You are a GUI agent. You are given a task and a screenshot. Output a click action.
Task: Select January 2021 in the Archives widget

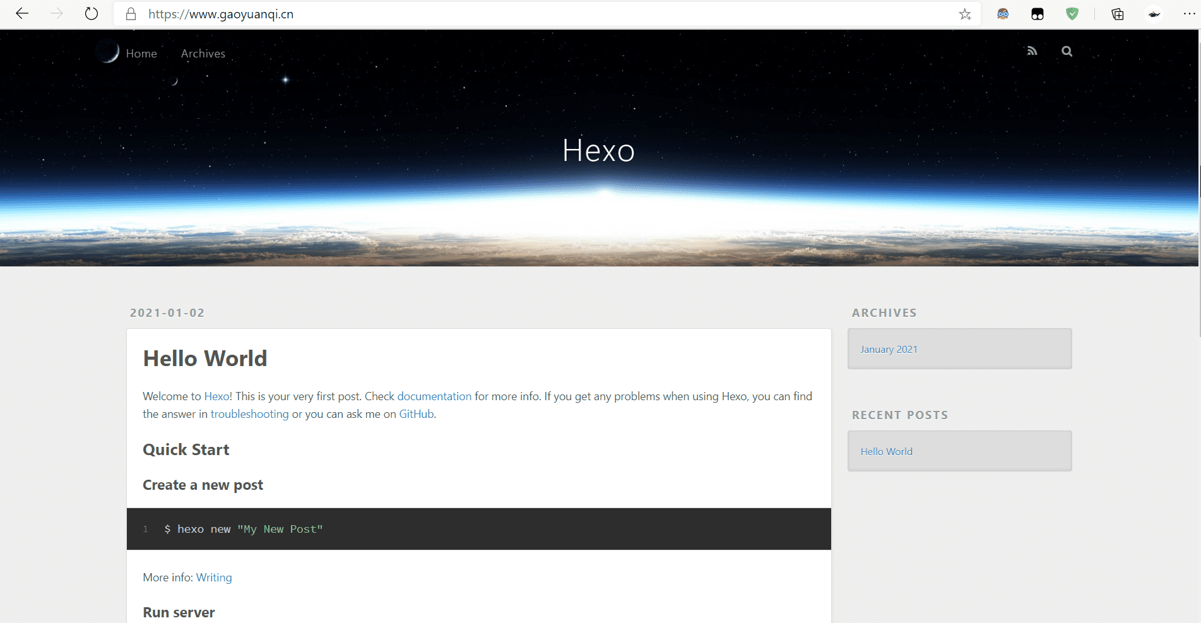[x=889, y=349]
